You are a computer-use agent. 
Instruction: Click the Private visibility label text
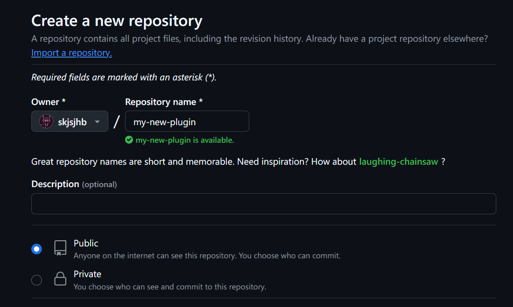[x=87, y=274]
